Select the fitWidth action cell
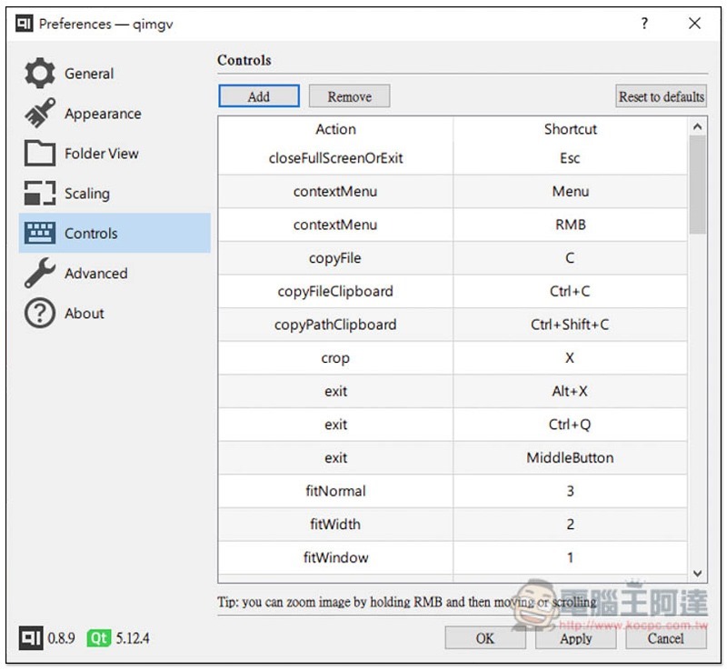 (335, 525)
